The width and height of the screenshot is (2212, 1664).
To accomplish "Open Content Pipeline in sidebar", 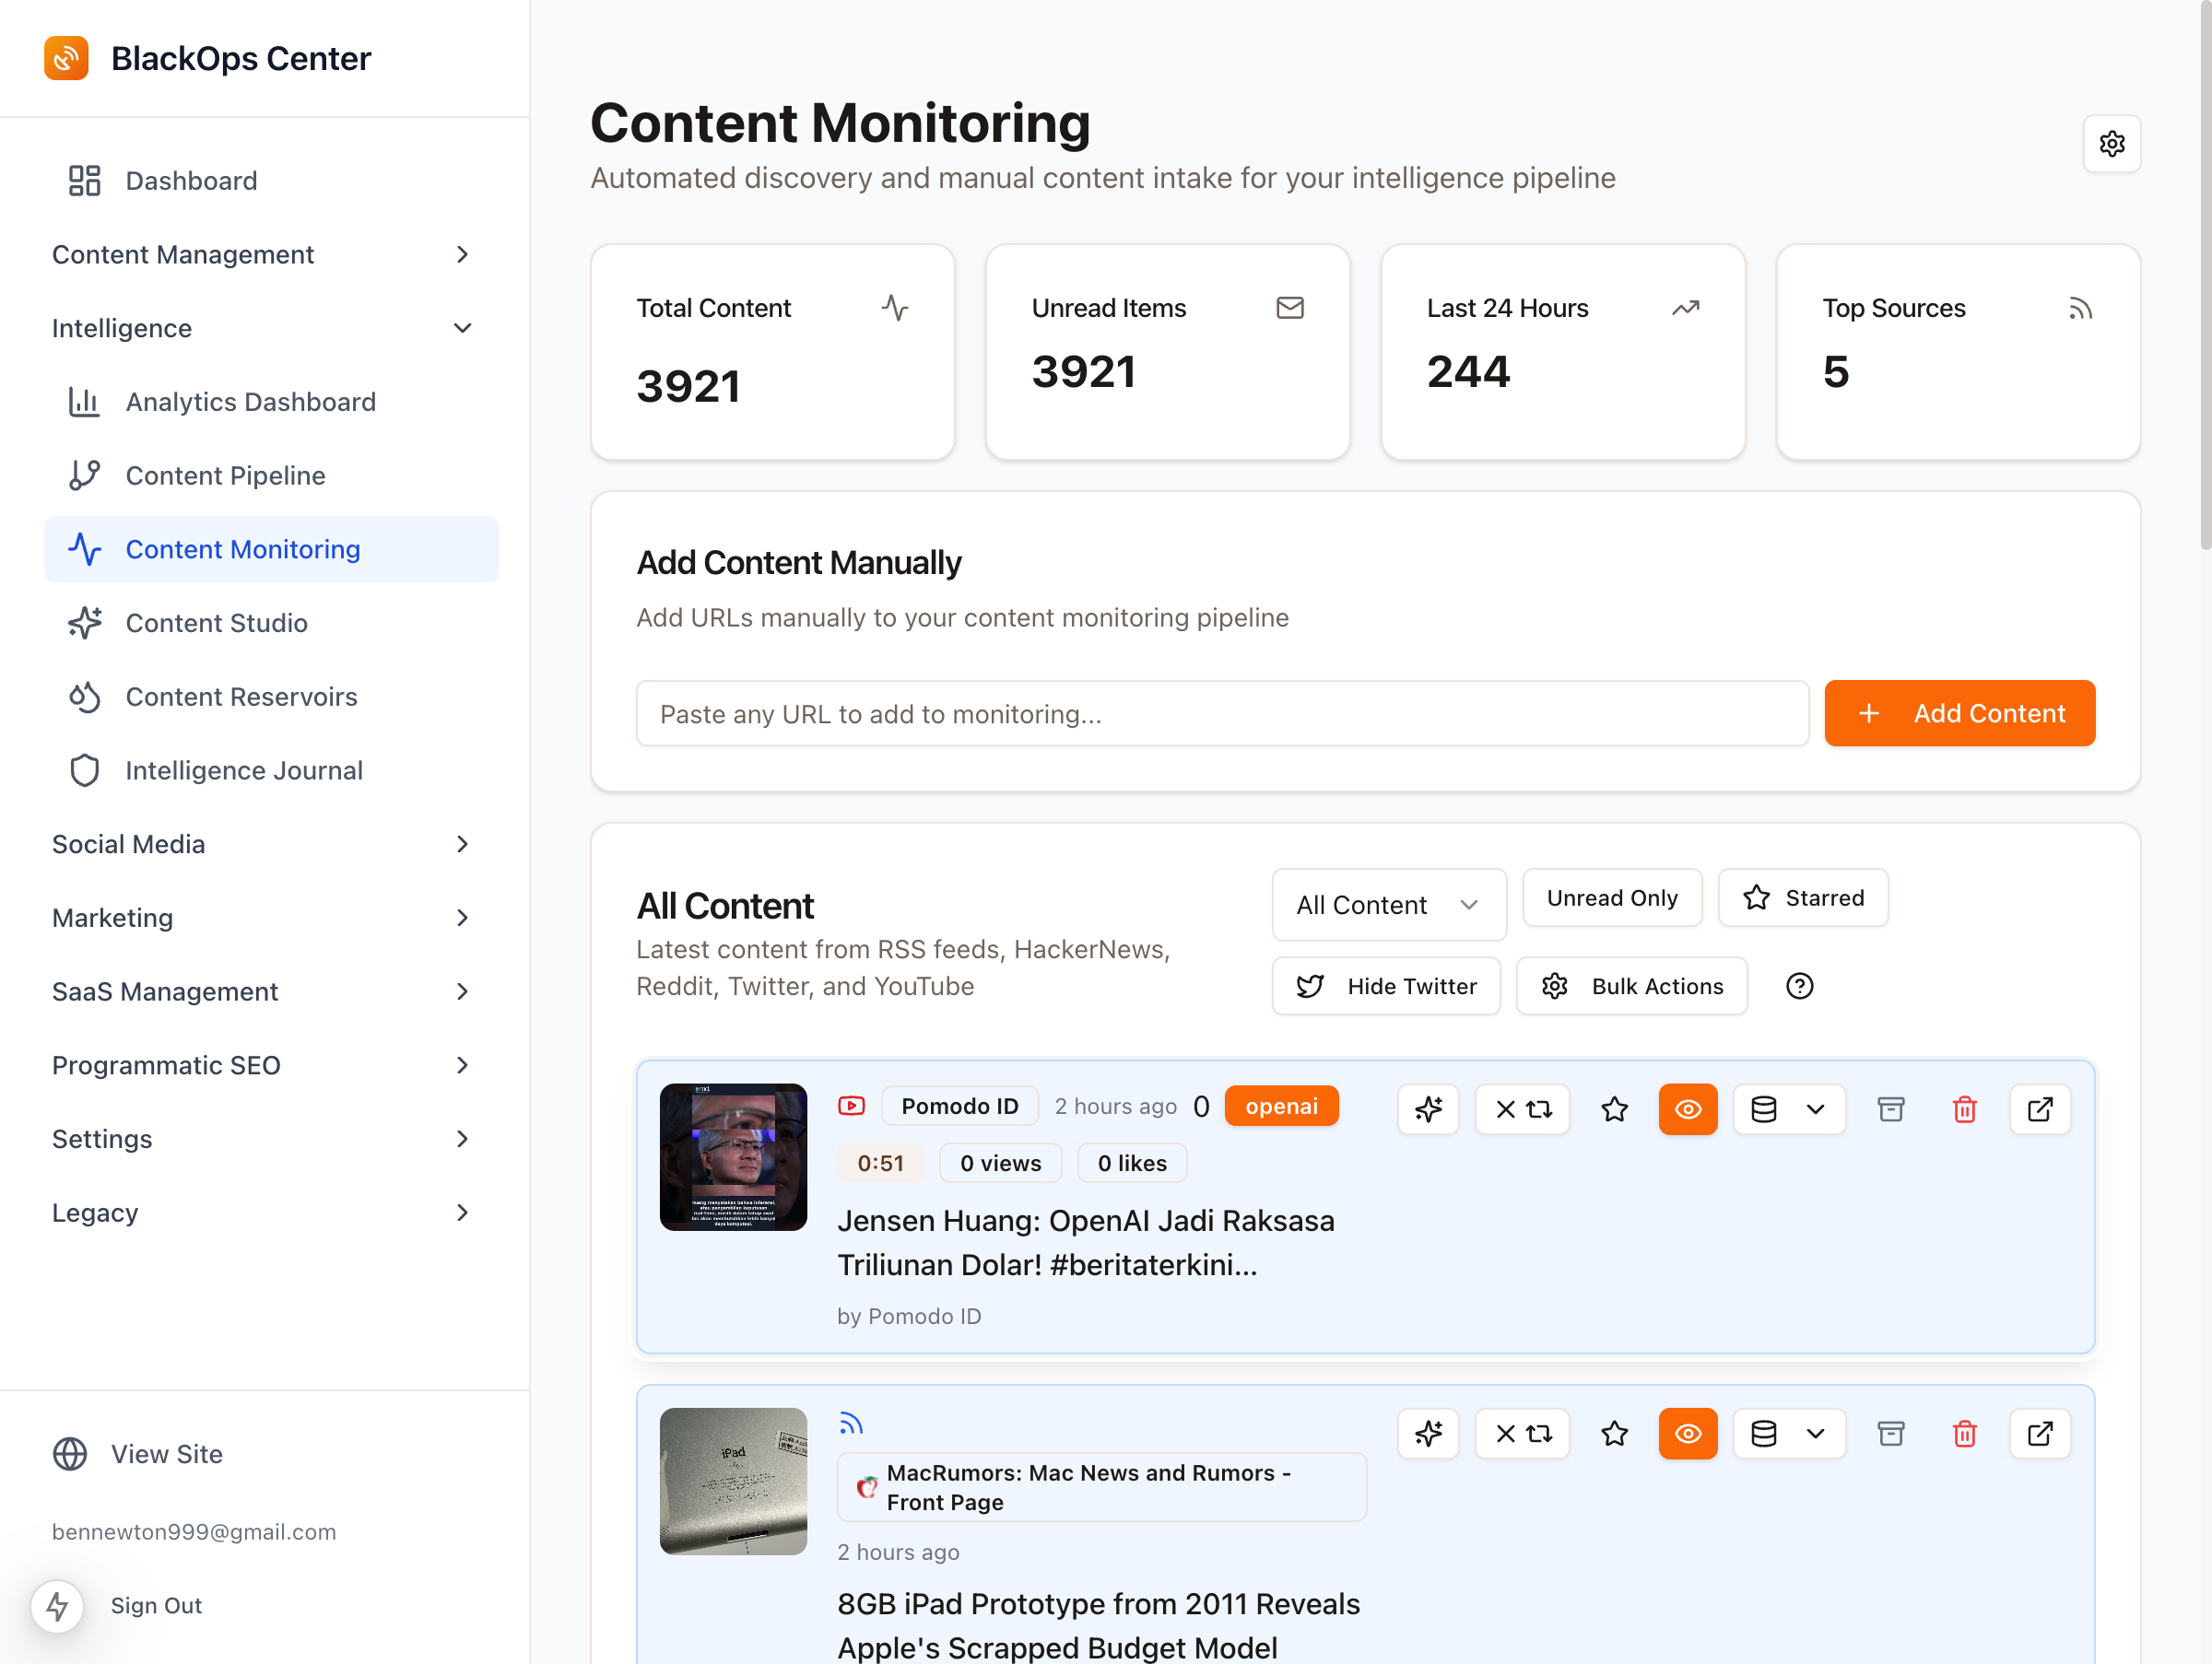I will (x=225, y=475).
